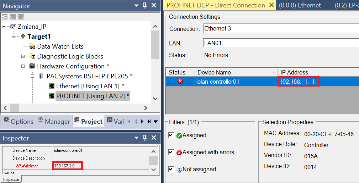
Task: Uncheck the Assigned filter checkbox
Action: (x=171, y=135)
